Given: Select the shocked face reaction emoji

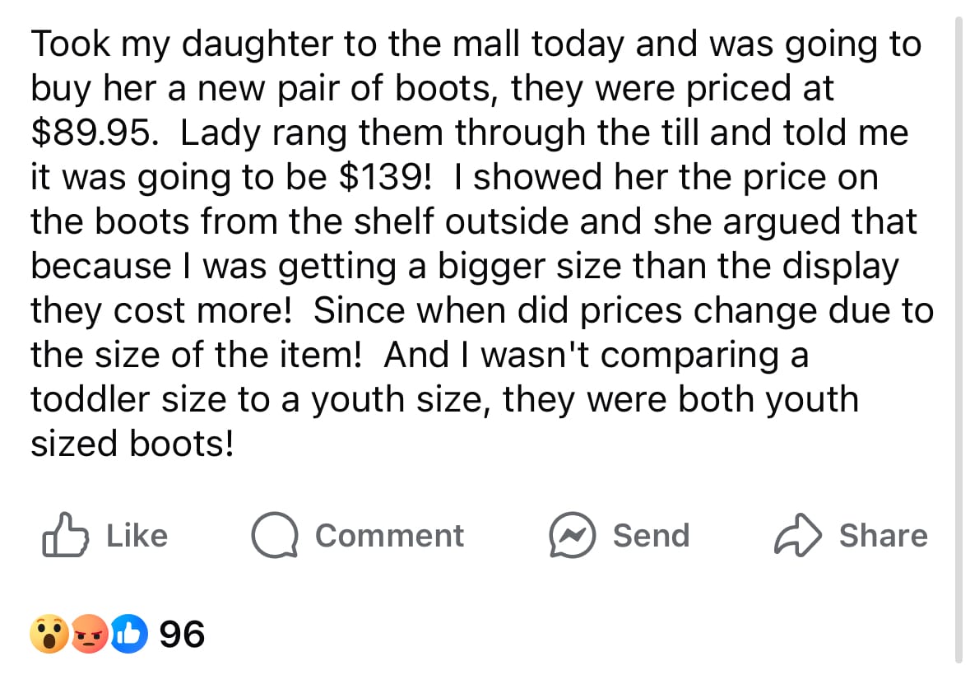Looking at the screenshot, I should pos(51,634).
